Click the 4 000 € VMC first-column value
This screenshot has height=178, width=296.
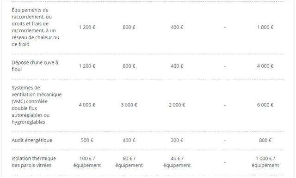pos(87,105)
